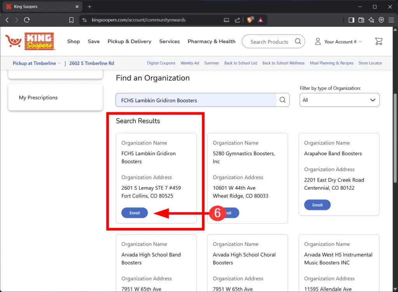Viewport: 398px width, 292px height.
Task: Open Pharmacy & Health menu
Action: tap(211, 41)
